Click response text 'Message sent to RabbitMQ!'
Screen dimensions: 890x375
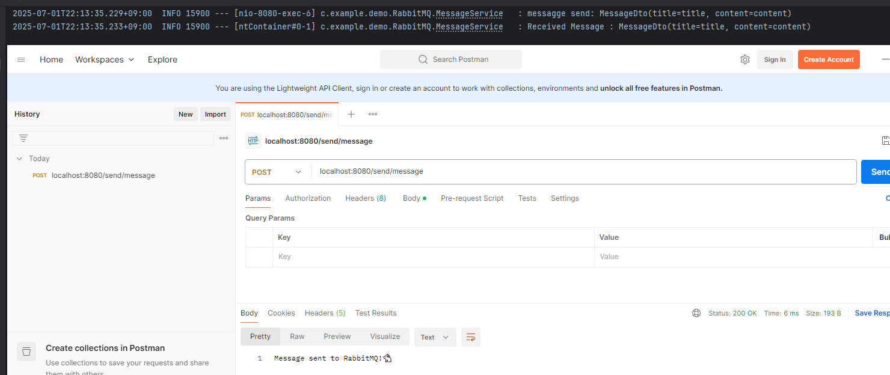[x=328, y=358]
